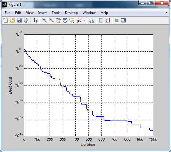Expand the Brush tool color dropdown arrow
The height and width of the screenshot is (152, 171).
point(84,20)
